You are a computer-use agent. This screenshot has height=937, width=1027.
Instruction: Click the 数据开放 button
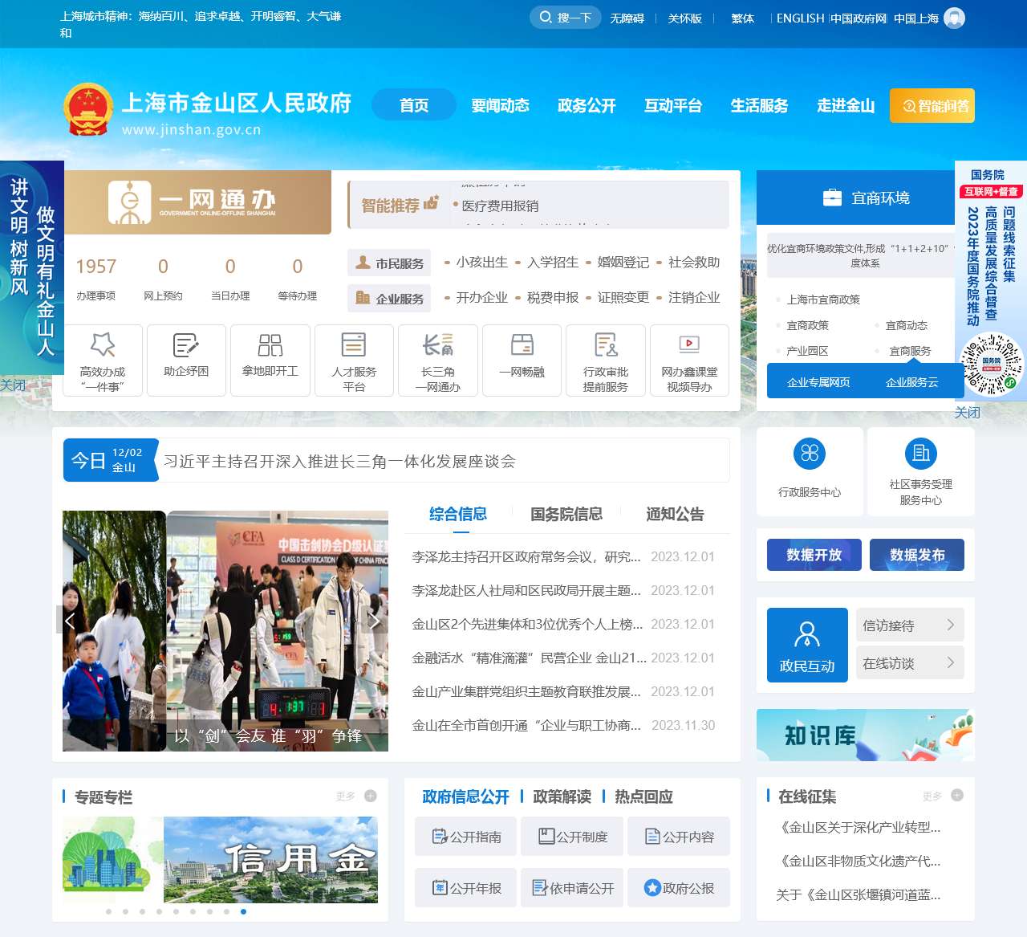point(813,554)
